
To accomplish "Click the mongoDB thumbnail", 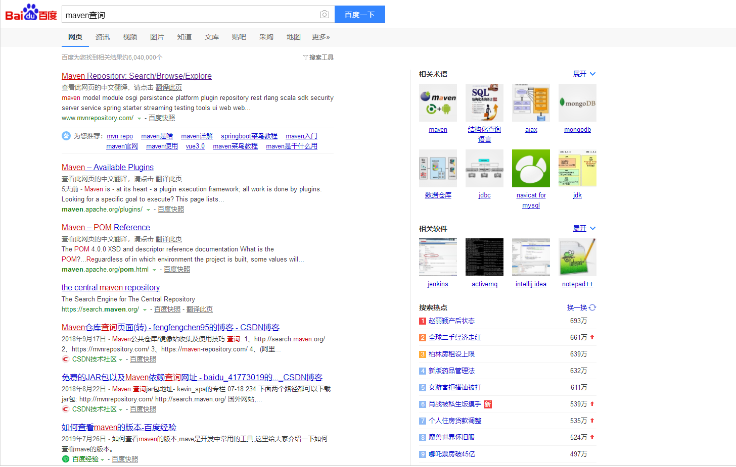I will pos(577,102).
